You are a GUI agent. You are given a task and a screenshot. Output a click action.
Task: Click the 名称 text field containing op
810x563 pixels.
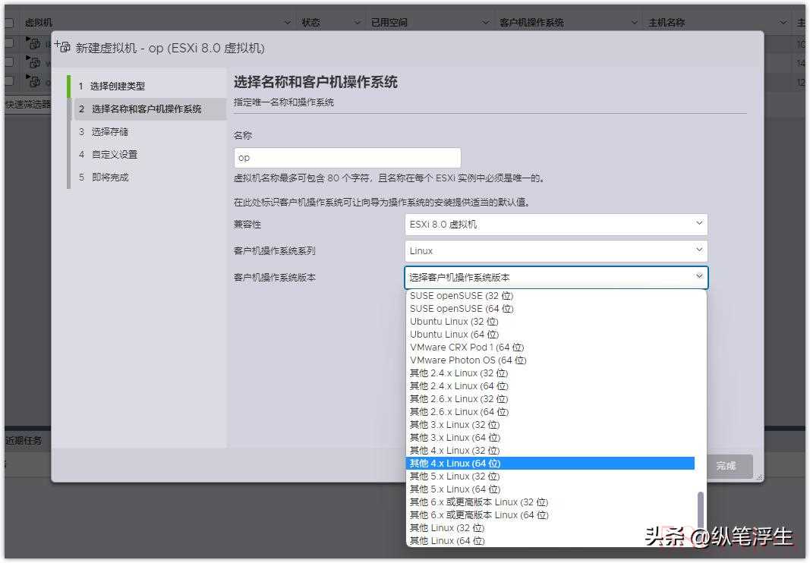coord(347,158)
